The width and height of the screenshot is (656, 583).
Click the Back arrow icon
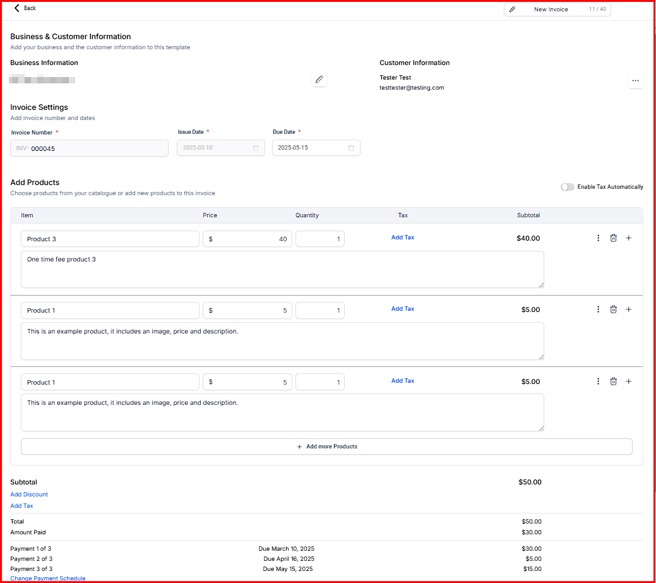tap(17, 8)
